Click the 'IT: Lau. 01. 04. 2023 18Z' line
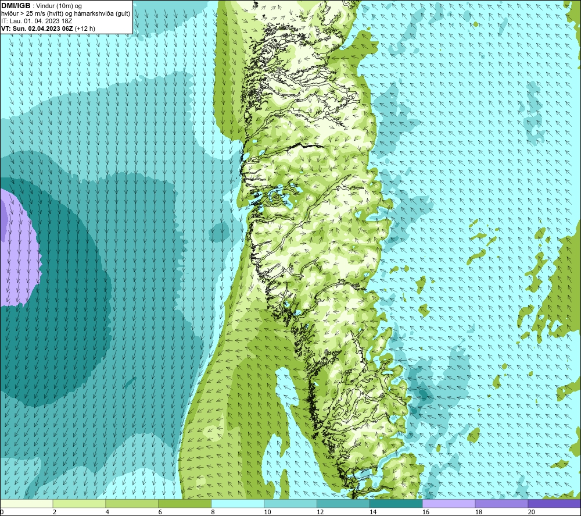Image resolution: width=581 pixels, height=516 pixels. [37, 21]
